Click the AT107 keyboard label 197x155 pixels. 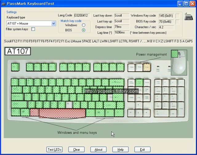click(x=18, y=51)
